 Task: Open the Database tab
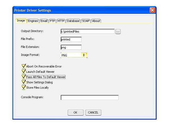(x=73, y=21)
